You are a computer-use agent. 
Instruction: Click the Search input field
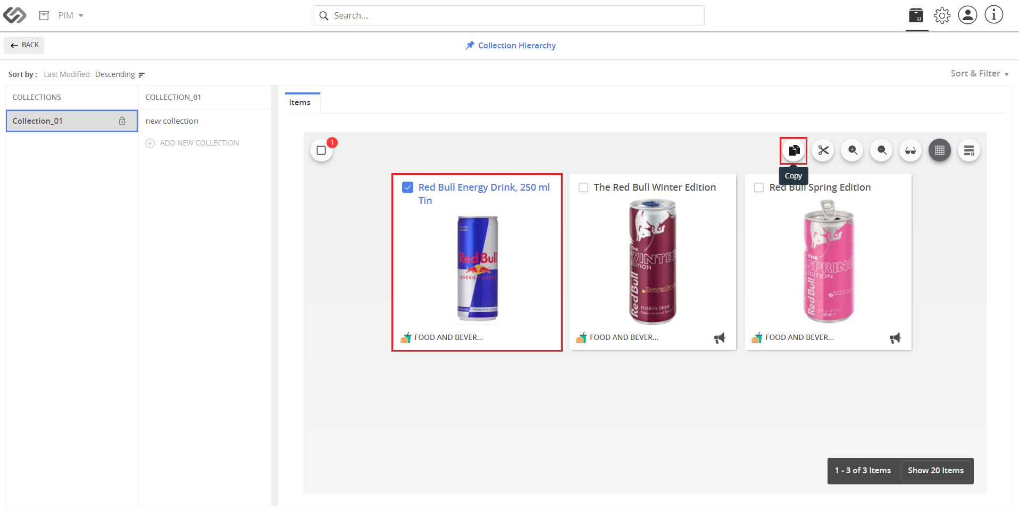click(x=509, y=15)
